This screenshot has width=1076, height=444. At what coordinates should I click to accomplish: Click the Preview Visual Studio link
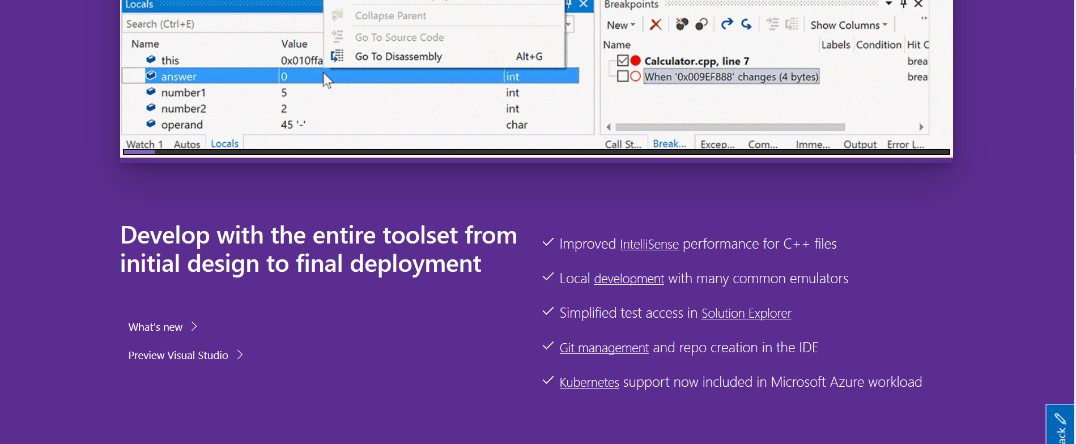point(178,355)
